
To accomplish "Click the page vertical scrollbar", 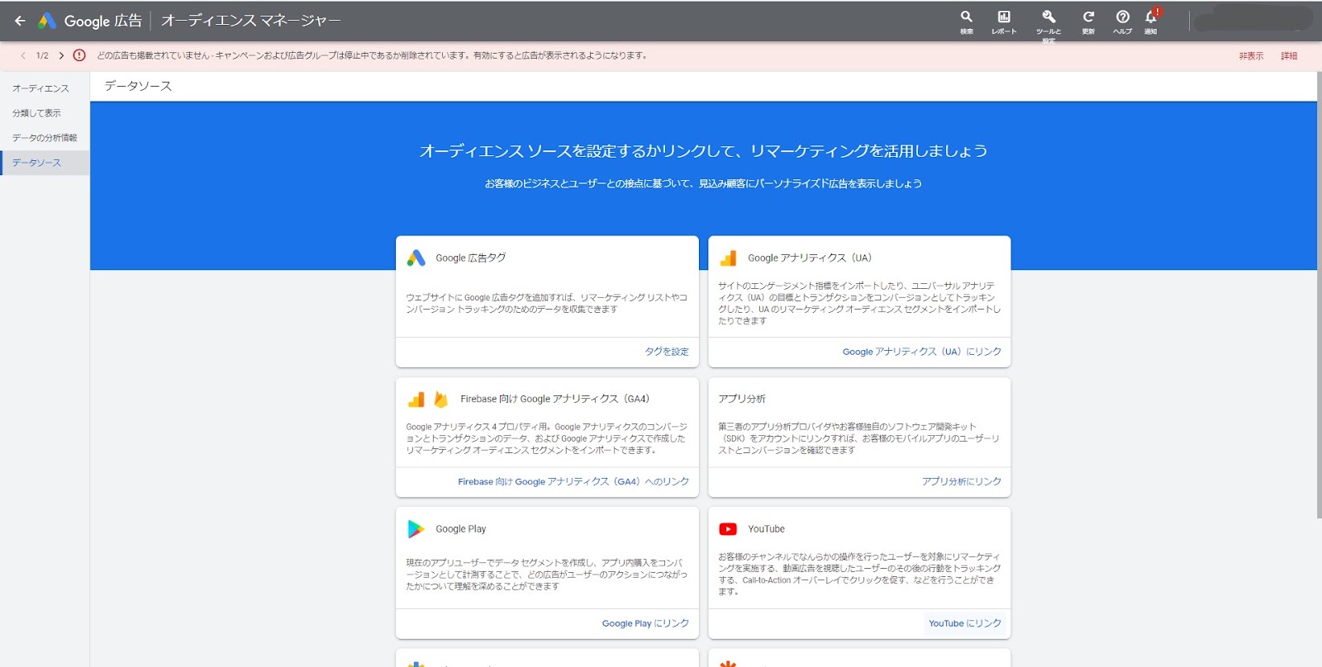I will [x=1319, y=295].
